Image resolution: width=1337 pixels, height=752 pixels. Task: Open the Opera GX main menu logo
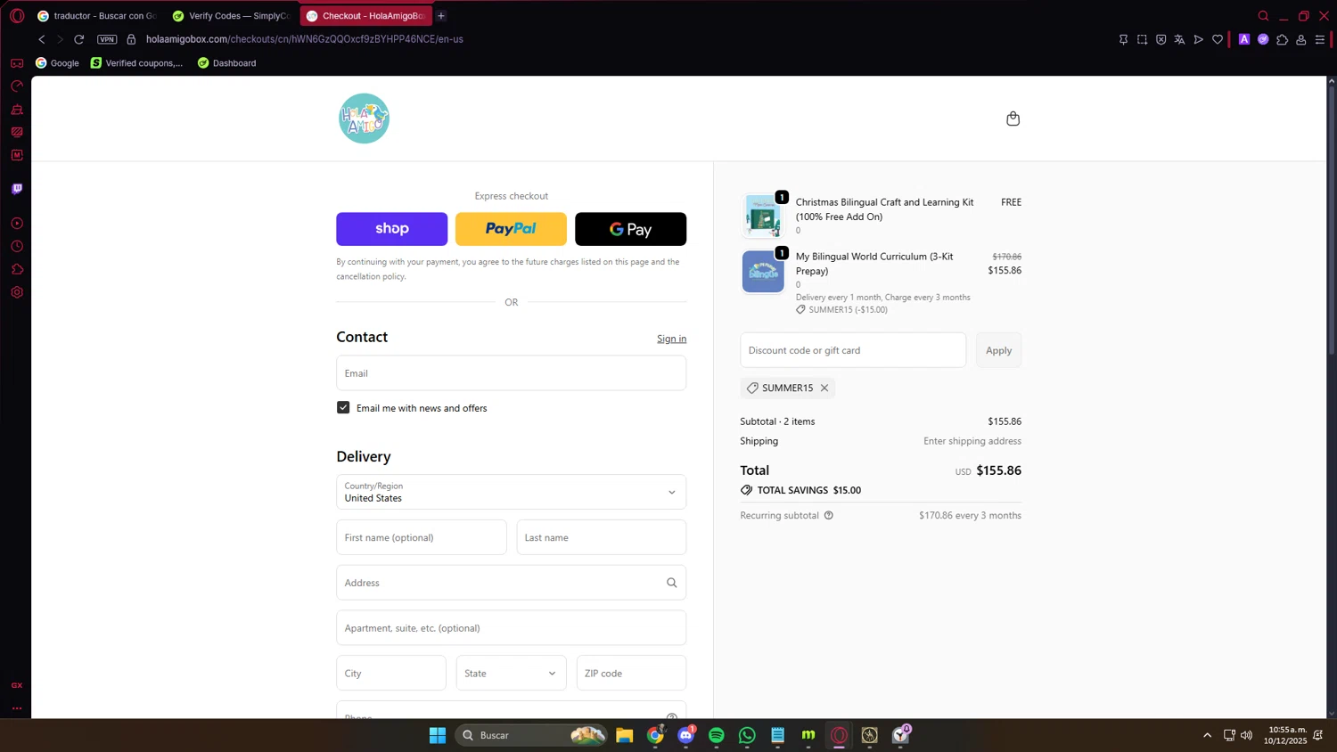pos(17,16)
